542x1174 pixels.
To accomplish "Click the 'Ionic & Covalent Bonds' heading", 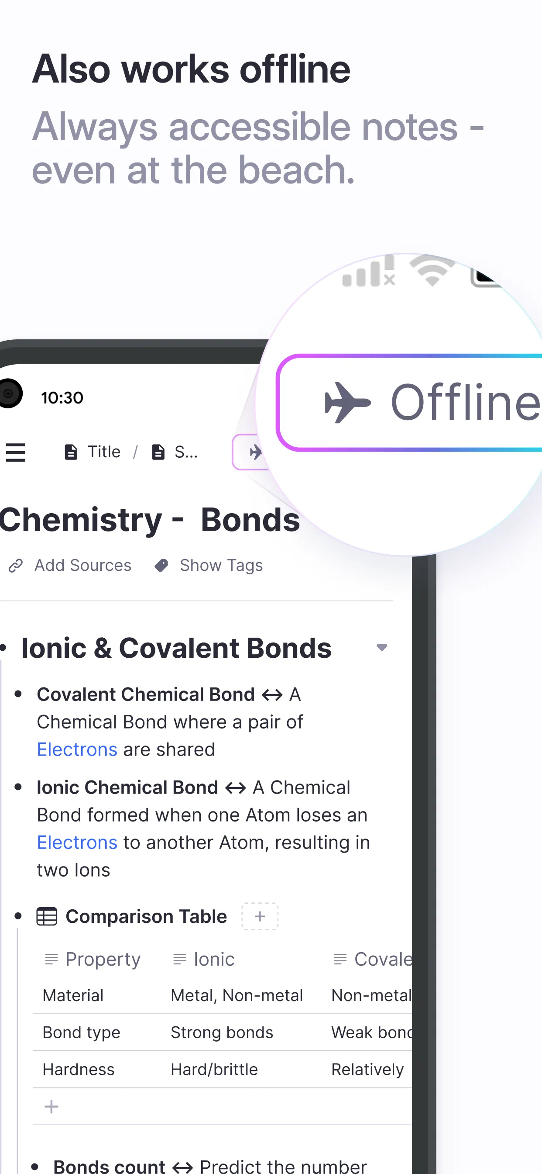I will click(x=177, y=648).
